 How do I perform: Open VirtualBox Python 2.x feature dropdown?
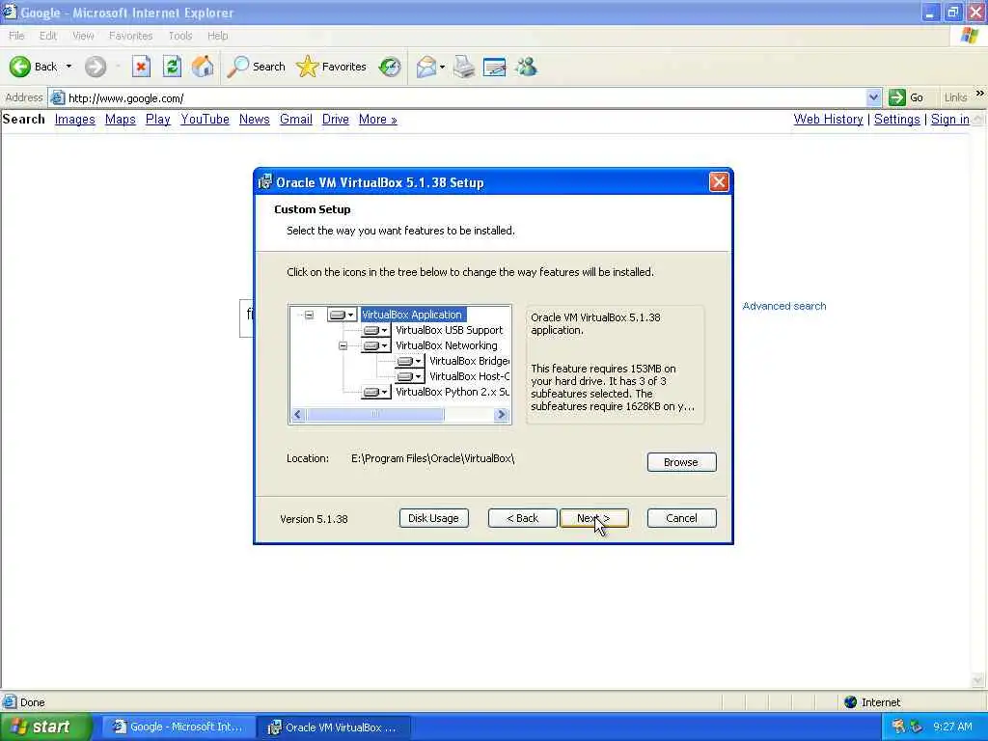[x=375, y=392]
